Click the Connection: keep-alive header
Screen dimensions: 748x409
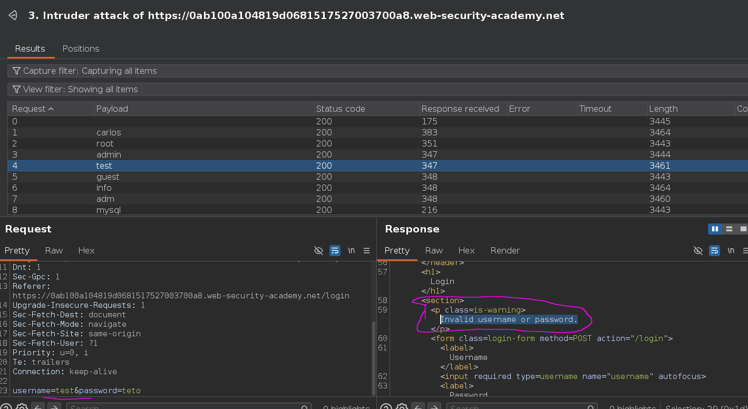click(x=65, y=372)
